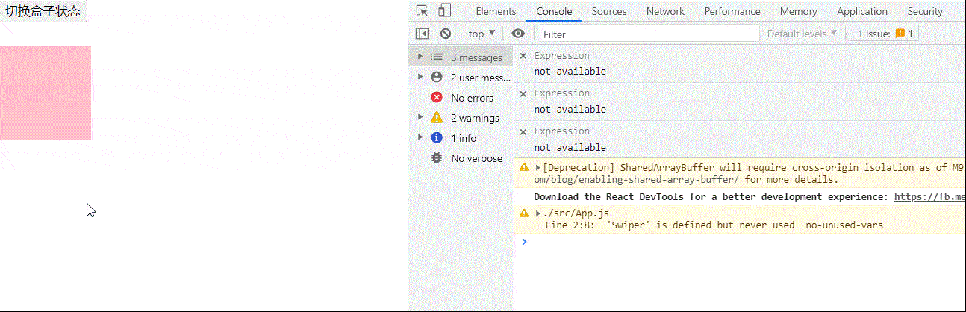Toggle the device toolbar icon
Image resolution: width=966 pixels, height=312 pixels.
click(444, 11)
